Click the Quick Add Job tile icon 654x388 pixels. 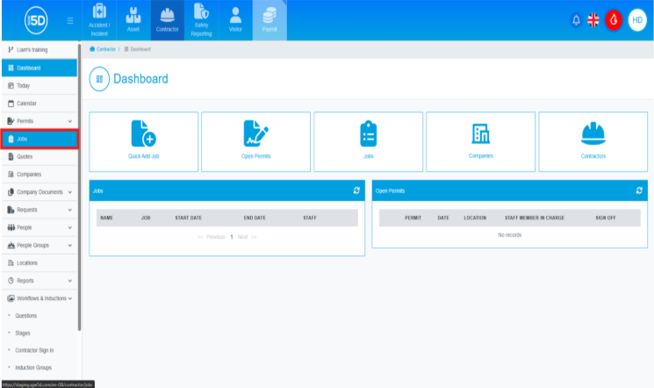[143, 133]
